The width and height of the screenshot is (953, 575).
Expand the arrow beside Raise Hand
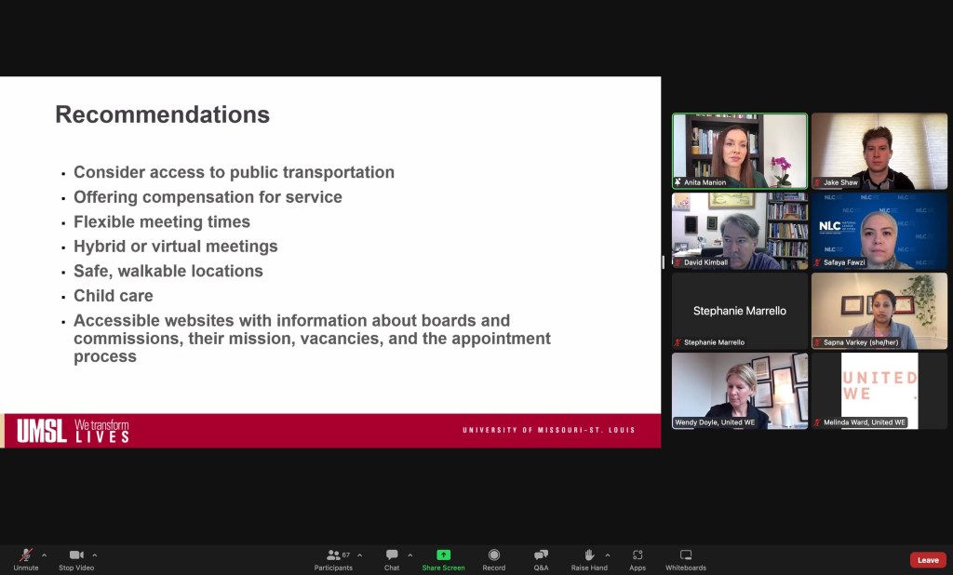point(608,555)
